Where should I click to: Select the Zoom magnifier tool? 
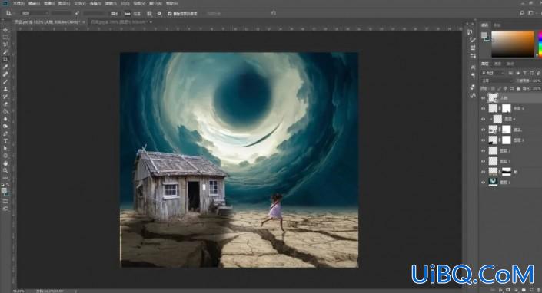pyautogui.click(x=5, y=170)
